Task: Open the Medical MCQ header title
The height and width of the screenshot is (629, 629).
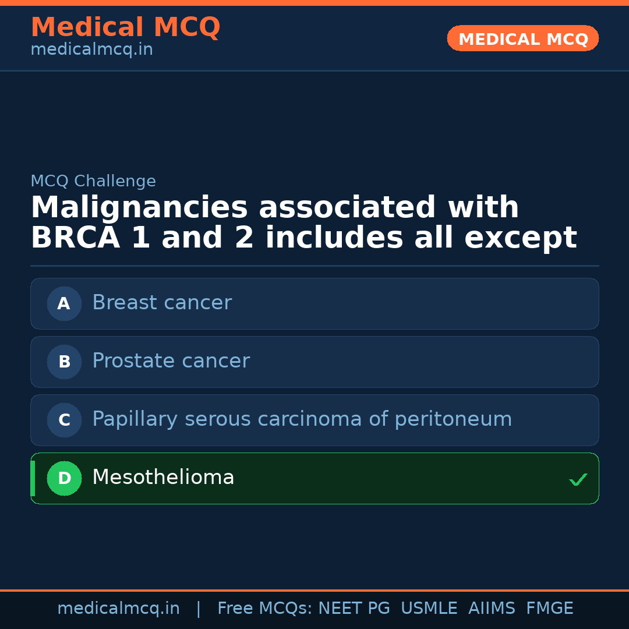Action: point(125,27)
